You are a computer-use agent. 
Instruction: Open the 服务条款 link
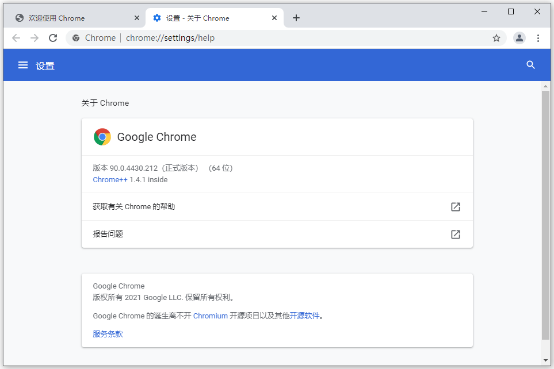tap(108, 334)
